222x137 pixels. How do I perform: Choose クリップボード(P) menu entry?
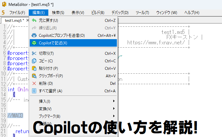(73, 76)
